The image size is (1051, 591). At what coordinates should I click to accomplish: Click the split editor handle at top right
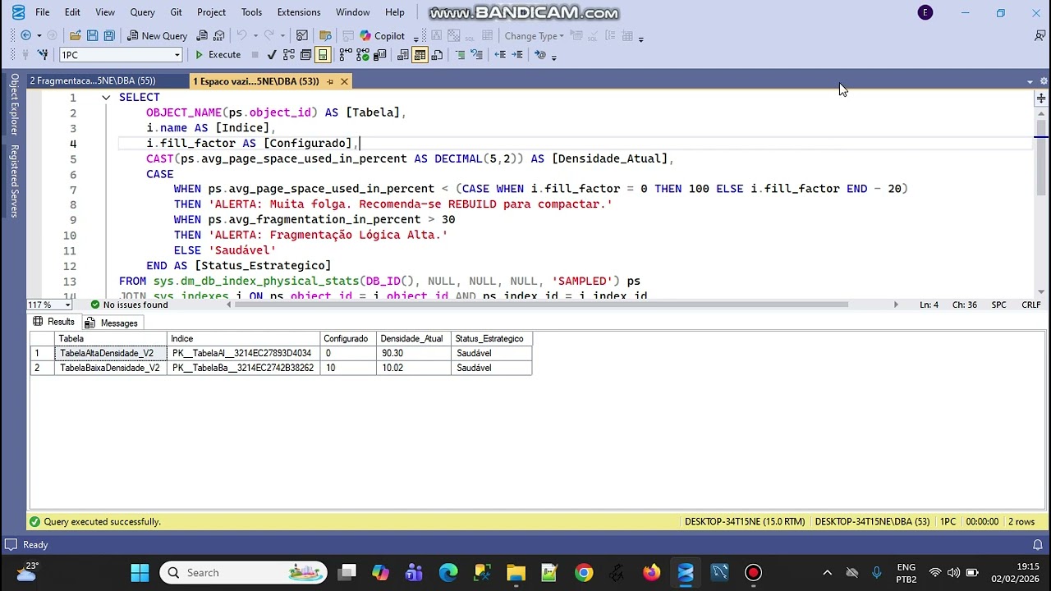coord(1041,98)
